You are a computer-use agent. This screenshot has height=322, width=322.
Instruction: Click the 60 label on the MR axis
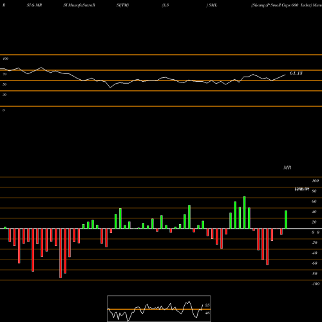(x=314, y=202)
